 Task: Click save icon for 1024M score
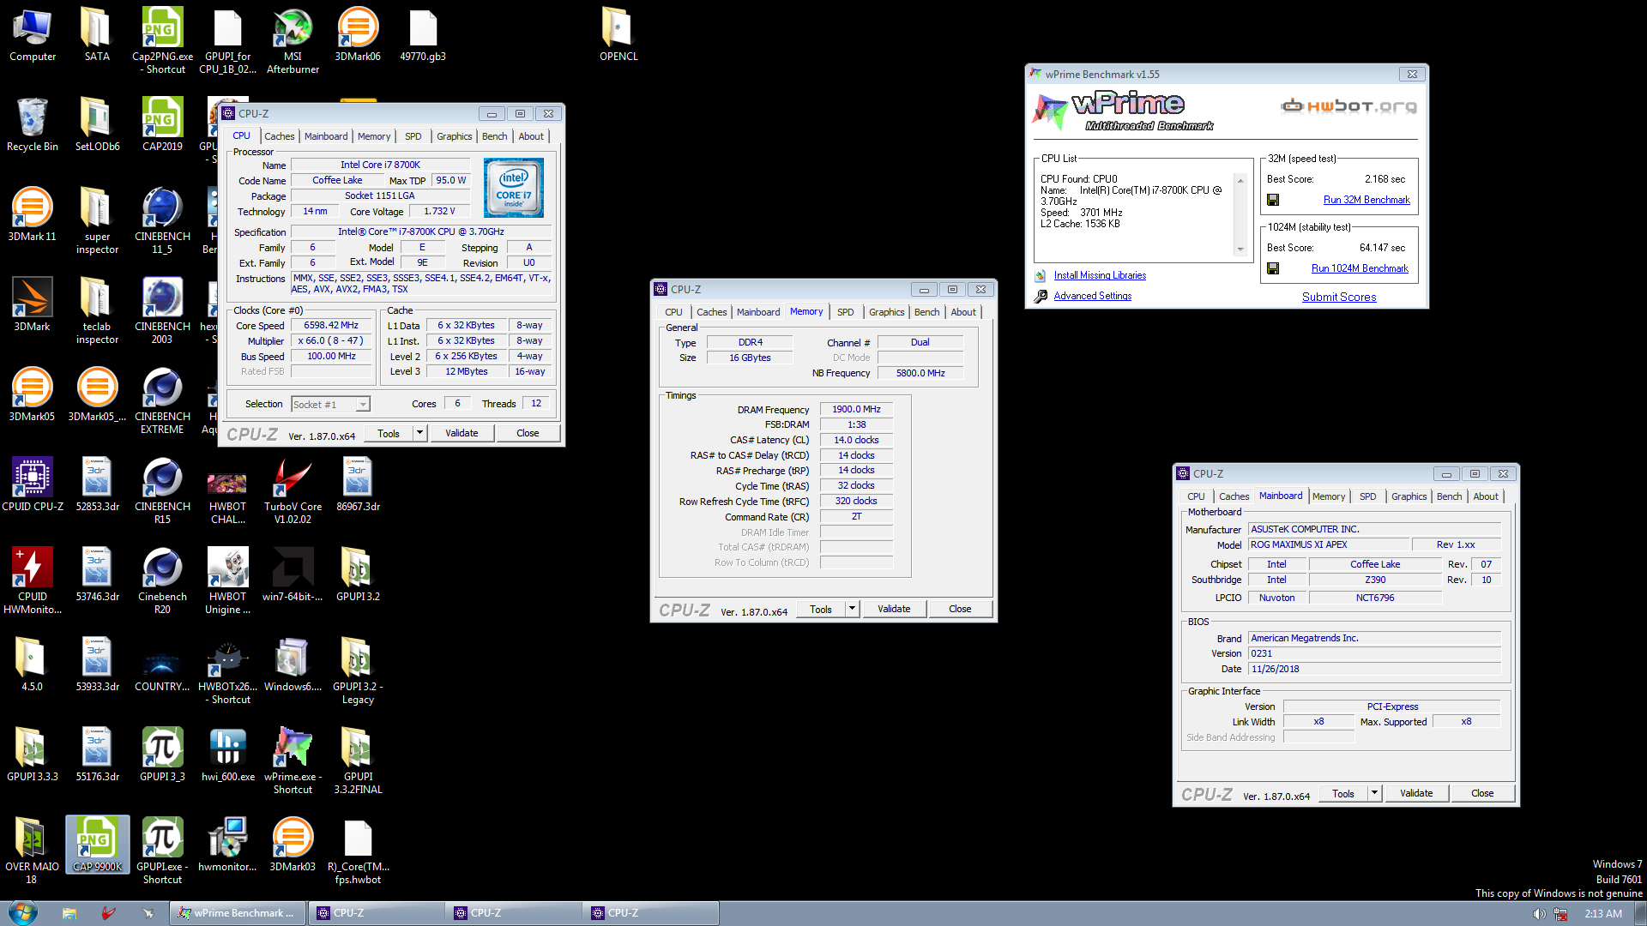coord(1273,268)
